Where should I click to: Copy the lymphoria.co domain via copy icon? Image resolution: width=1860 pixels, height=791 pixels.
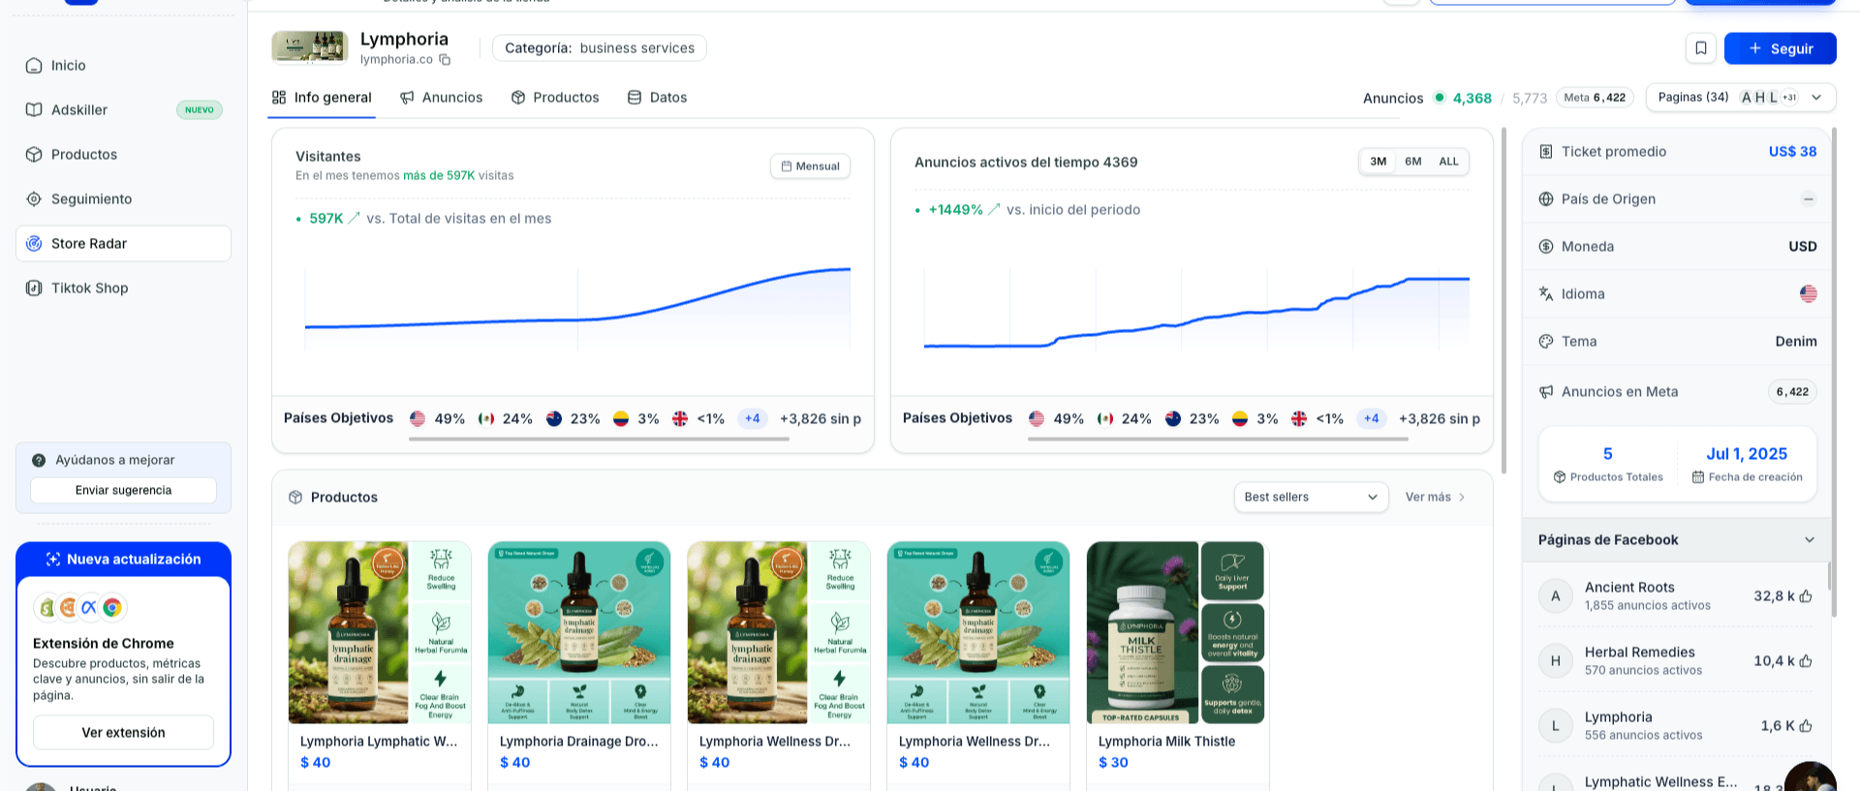(x=445, y=60)
